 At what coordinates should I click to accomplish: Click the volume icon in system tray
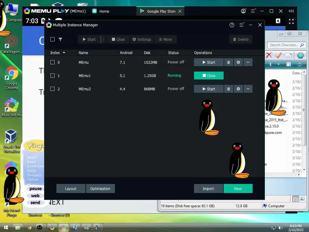(280, 228)
